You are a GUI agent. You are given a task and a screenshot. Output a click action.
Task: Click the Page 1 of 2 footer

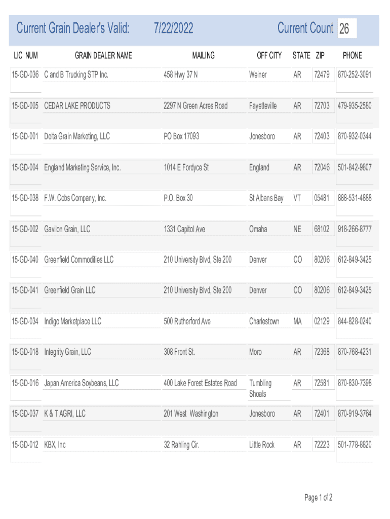point(318,498)
